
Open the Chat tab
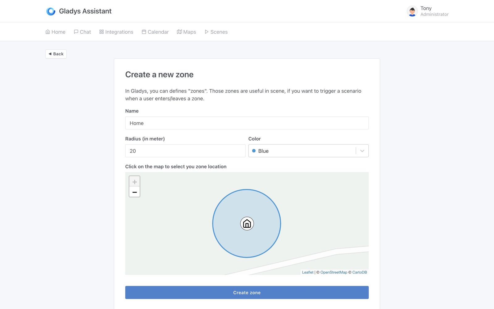[82, 32]
